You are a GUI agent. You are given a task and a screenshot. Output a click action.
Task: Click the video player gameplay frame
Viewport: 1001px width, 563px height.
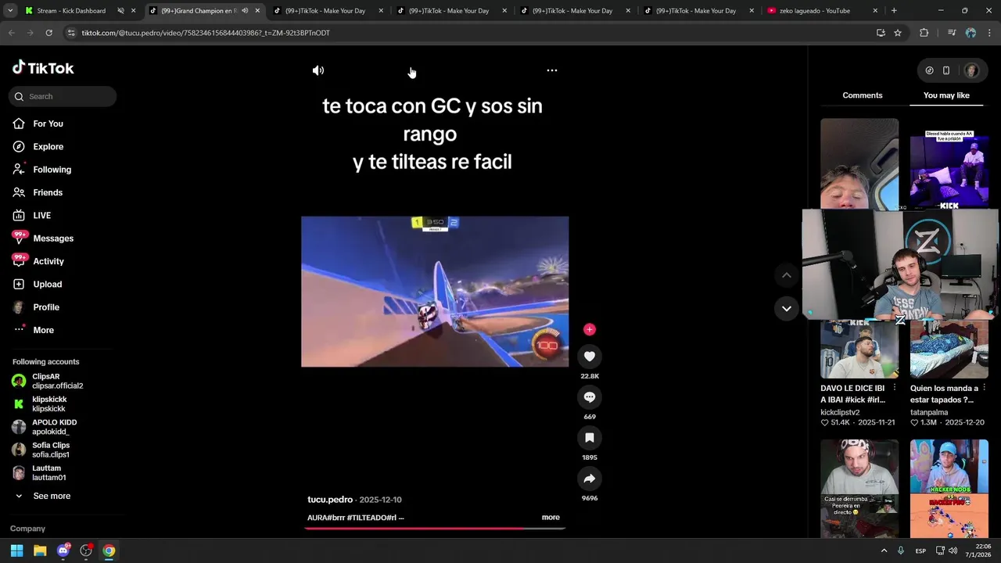tap(435, 292)
